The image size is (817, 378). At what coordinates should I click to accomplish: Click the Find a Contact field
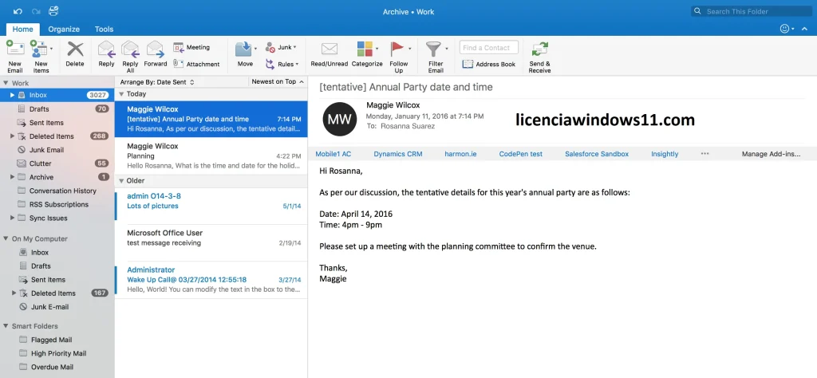pyautogui.click(x=489, y=47)
